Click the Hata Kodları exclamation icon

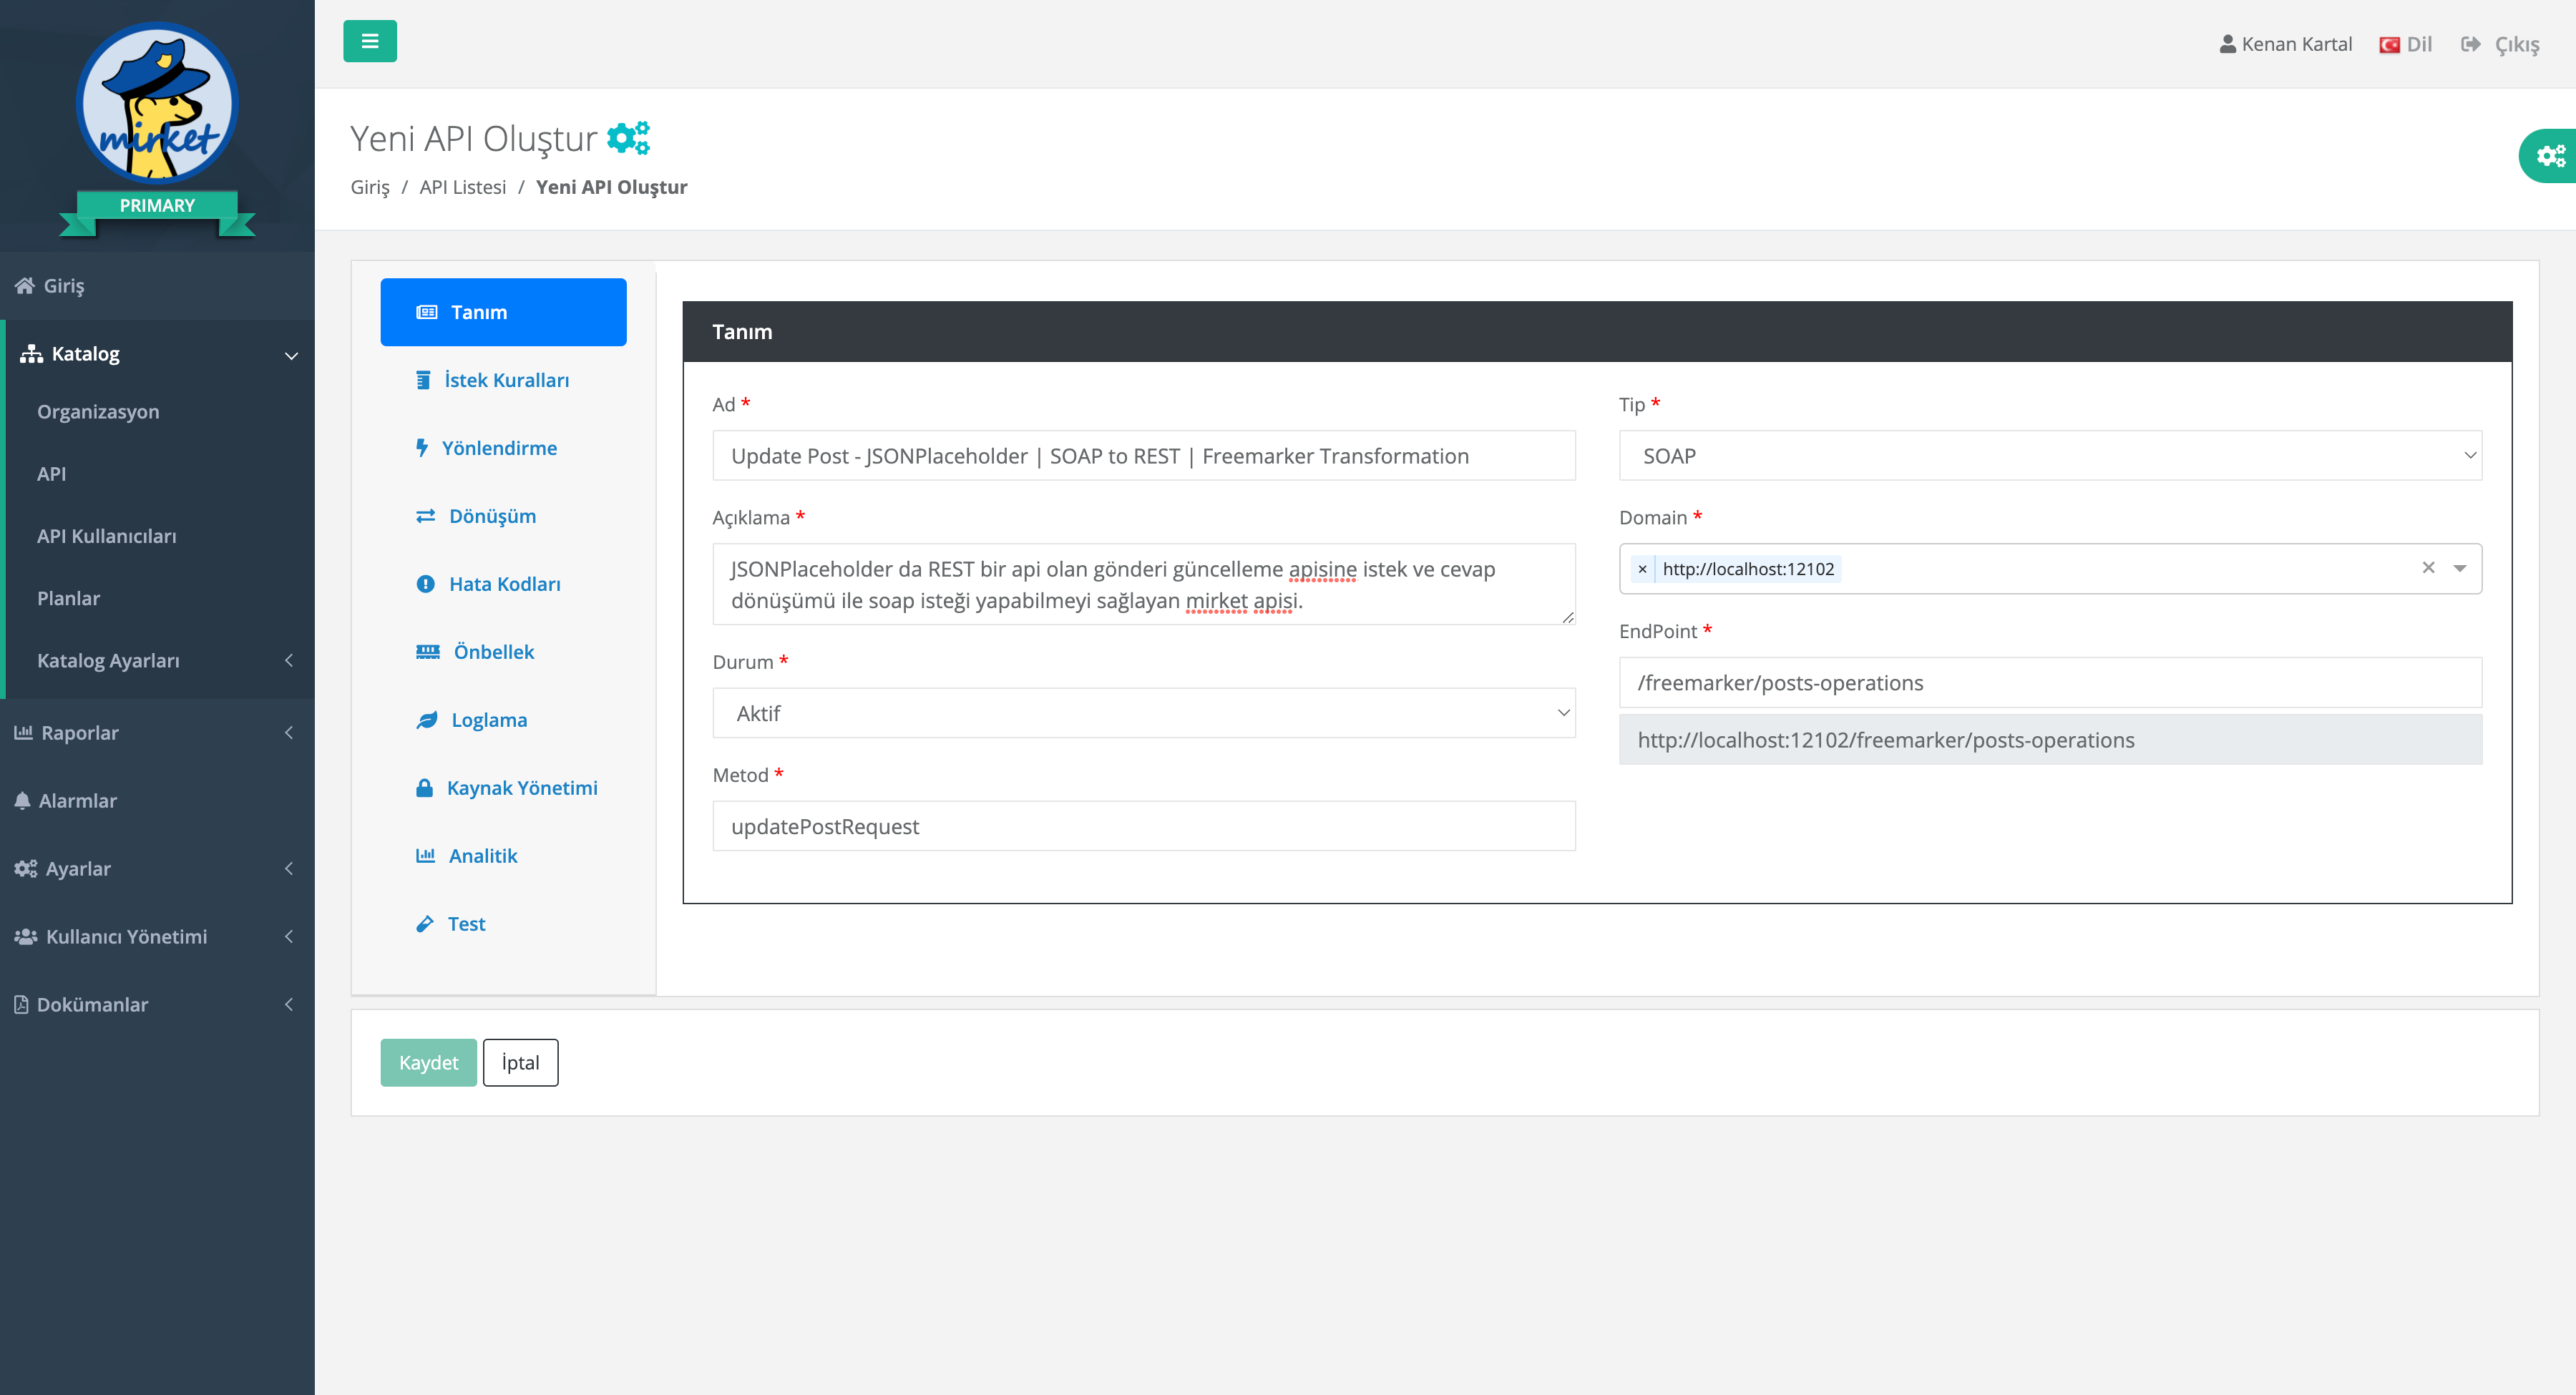(425, 584)
